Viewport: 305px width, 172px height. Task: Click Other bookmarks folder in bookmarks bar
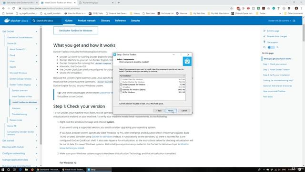click(294, 13)
